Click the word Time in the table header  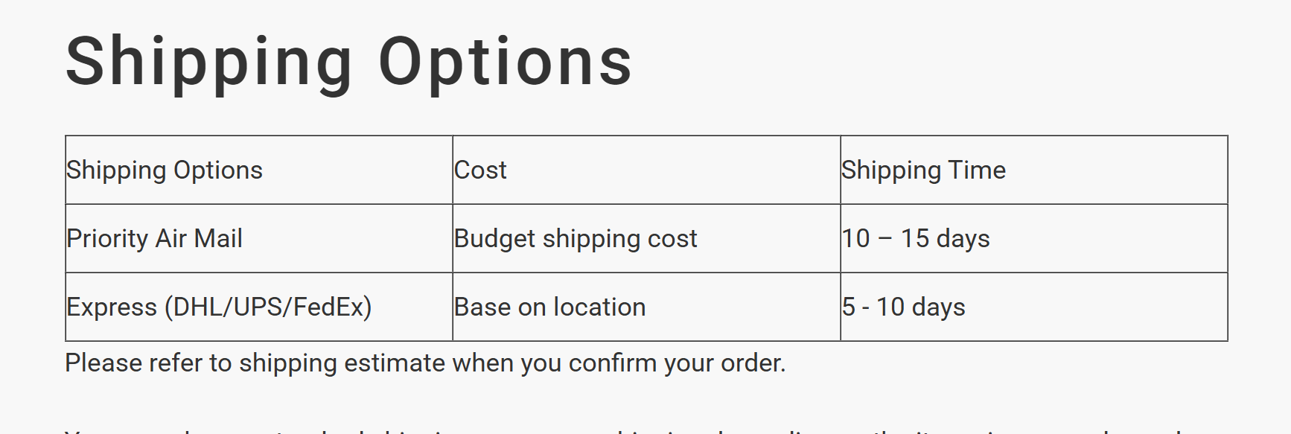point(977,170)
